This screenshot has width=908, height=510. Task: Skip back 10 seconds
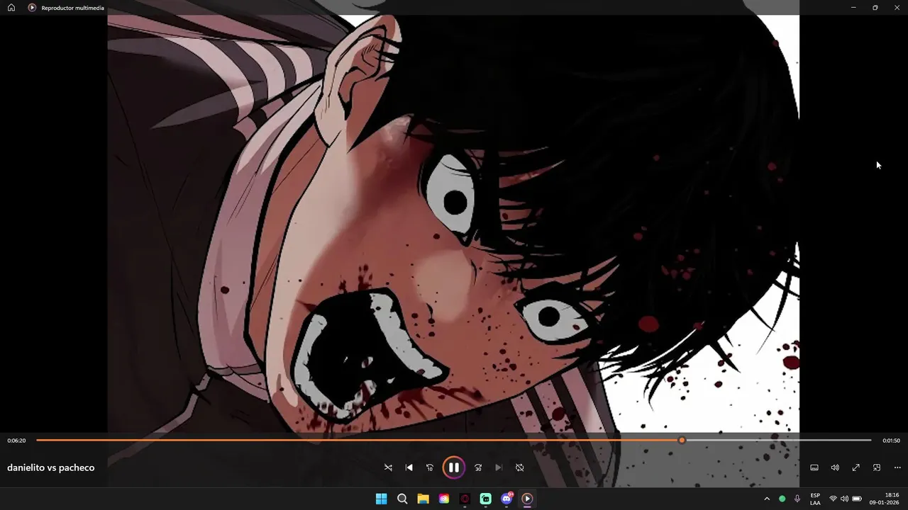(x=429, y=467)
